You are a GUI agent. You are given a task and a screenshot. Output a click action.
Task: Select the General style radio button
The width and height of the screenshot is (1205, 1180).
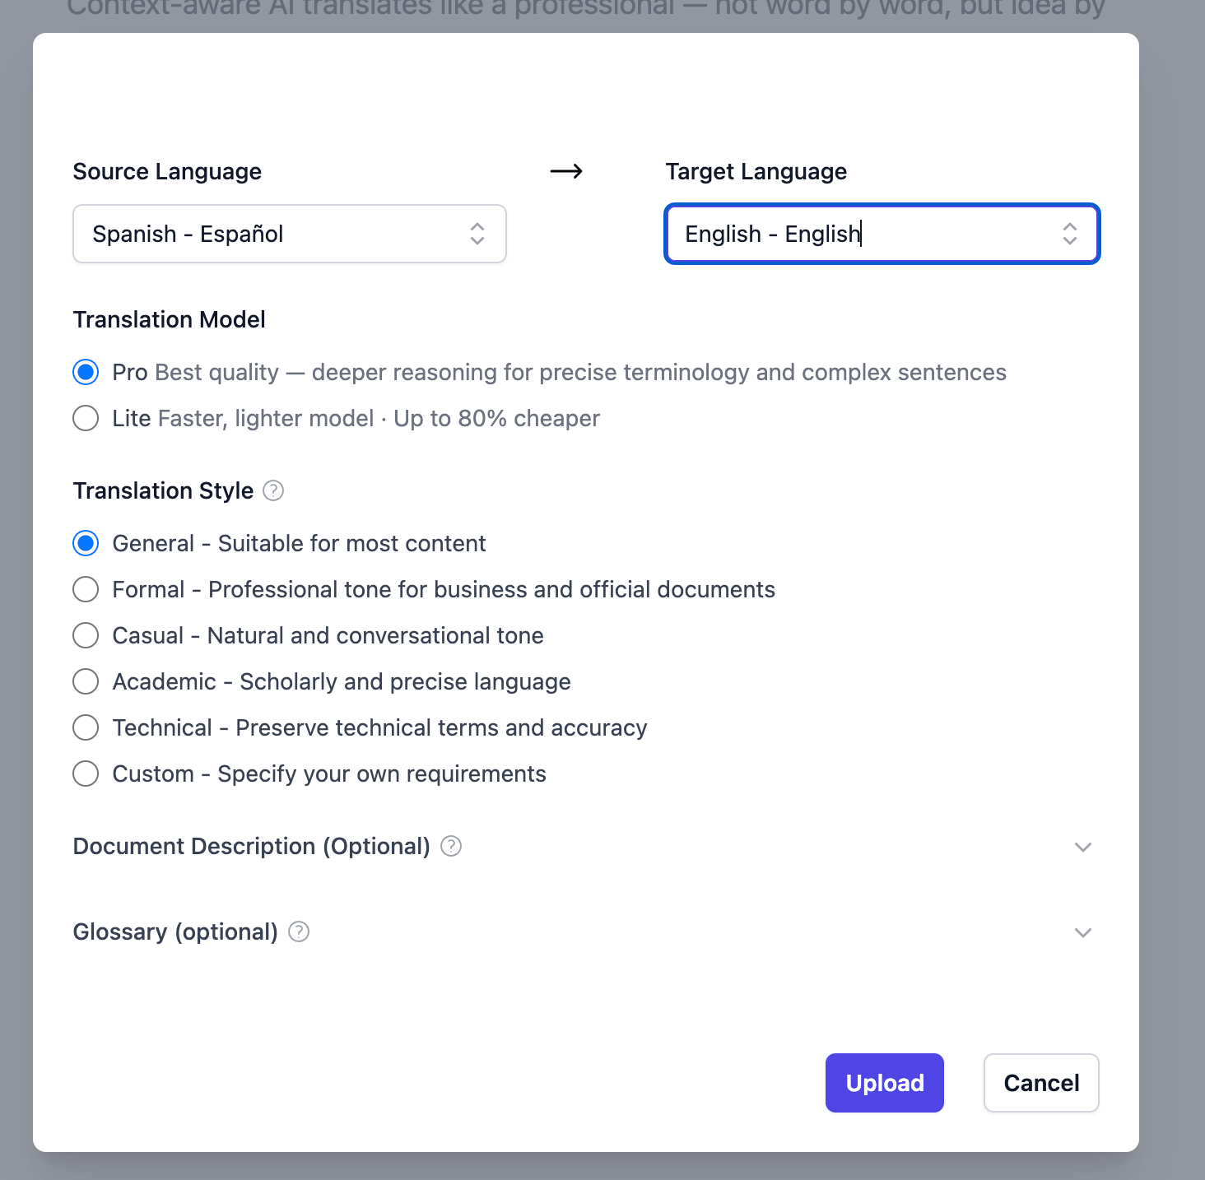point(86,543)
